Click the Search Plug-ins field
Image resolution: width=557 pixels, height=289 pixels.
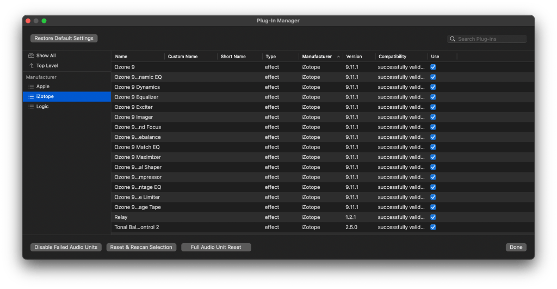coord(487,39)
